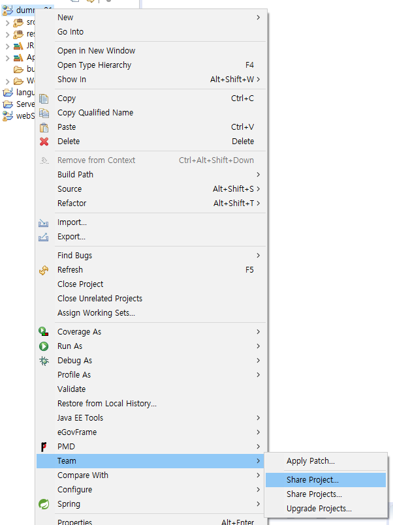
Task: Click the Coverage As icon
Action: [x=44, y=332]
